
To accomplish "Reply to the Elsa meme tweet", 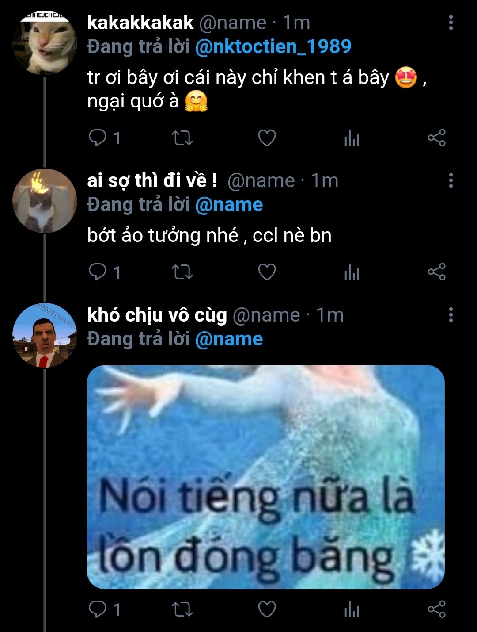I will 97,609.
